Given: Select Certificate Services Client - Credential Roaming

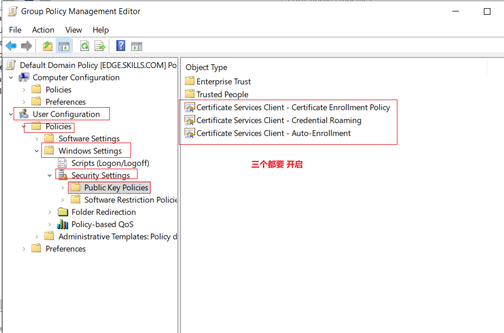Looking at the screenshot, I should pyautogui.click(x=279, y=120).
